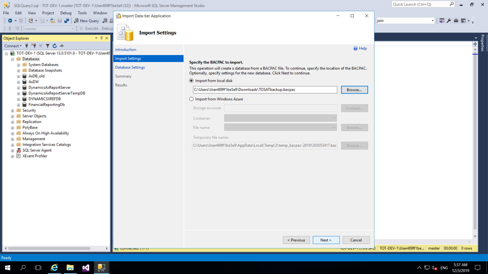
Task: Expand the Security folder node
Action: click(12, 111)
